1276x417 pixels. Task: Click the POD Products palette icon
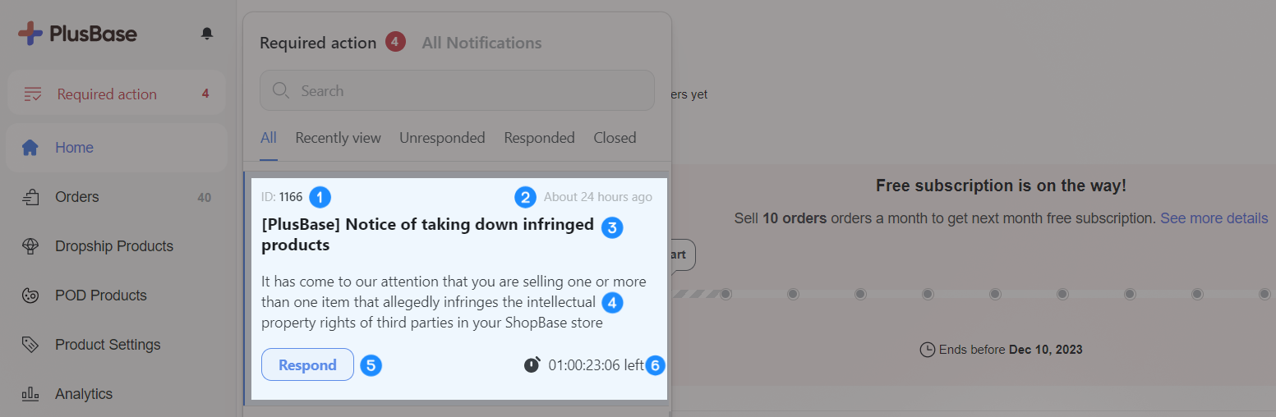click(30, 296)
